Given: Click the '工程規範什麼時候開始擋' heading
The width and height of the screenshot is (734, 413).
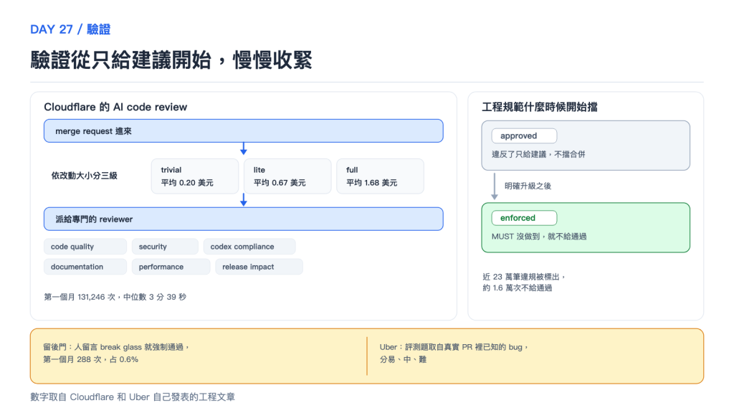Looking at the screenshot, I should coord(540,108).
